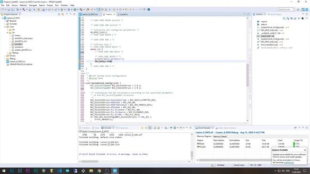Click Hide Fields icon in Outline toolbar

coord(291,18)
